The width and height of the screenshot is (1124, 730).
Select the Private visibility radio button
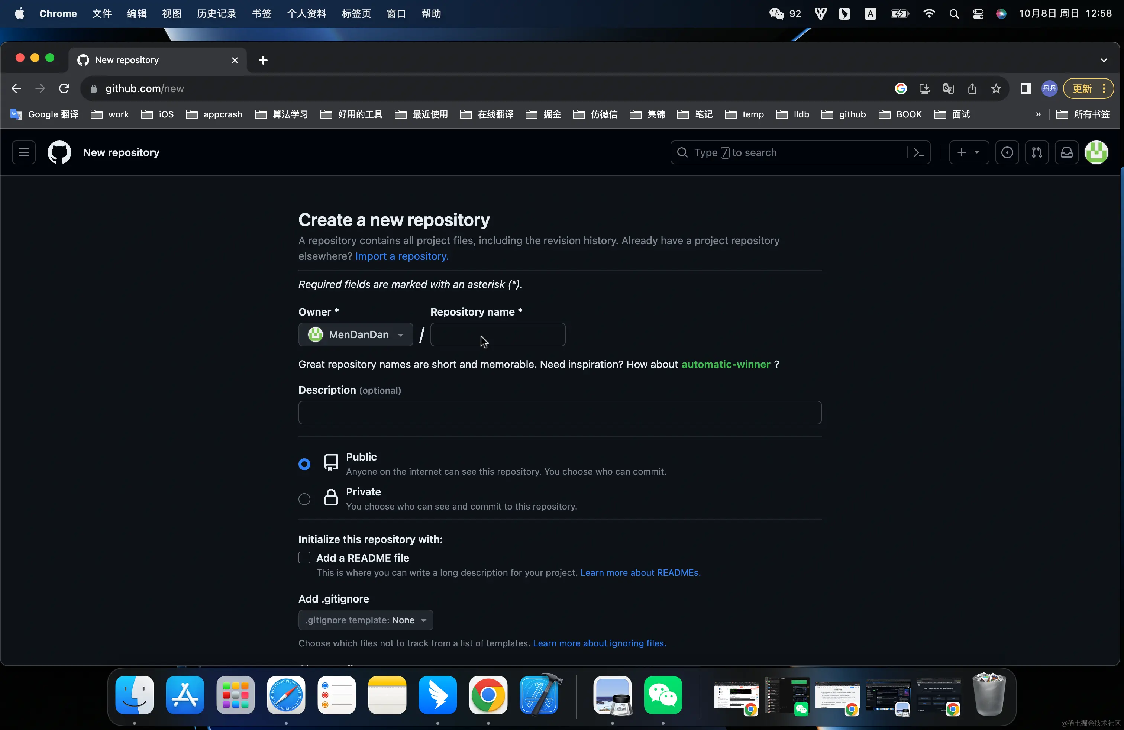pos(305,499)
